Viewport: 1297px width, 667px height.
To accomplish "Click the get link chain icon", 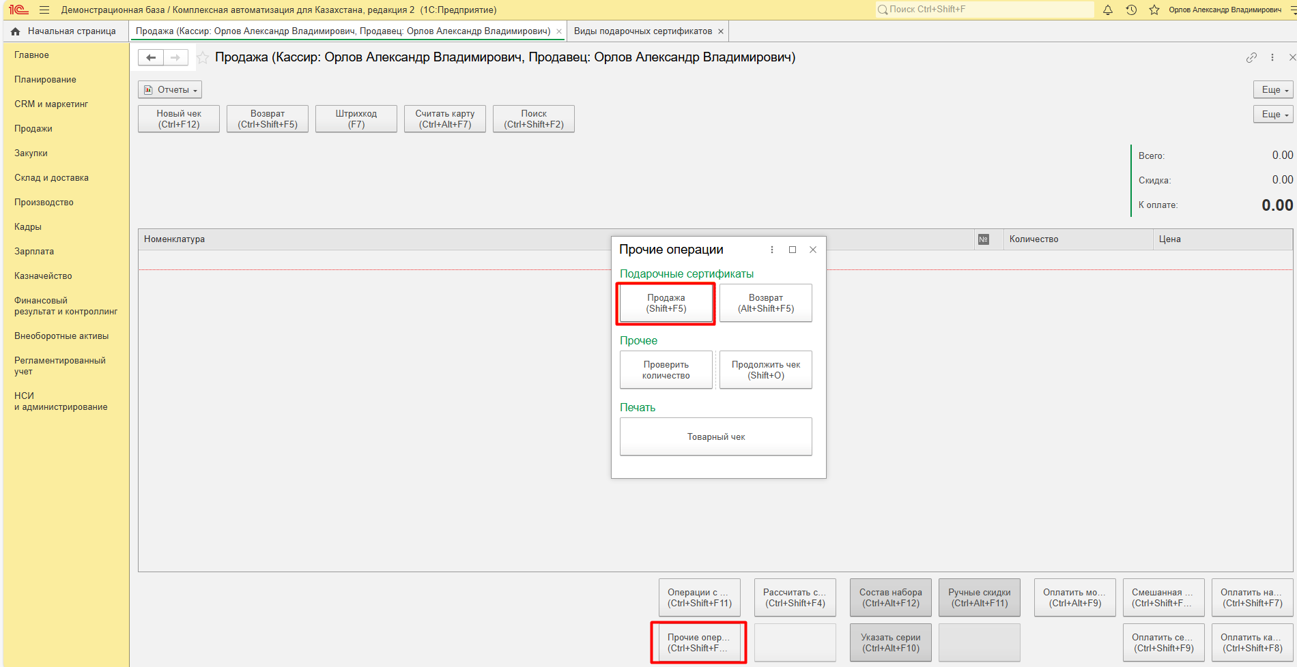I will point(1251,58).
